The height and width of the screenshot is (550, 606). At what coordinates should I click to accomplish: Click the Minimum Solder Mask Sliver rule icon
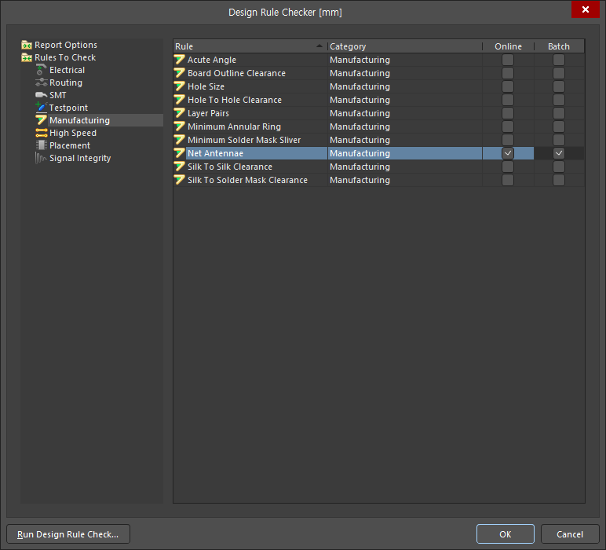(x=179, y=140)
